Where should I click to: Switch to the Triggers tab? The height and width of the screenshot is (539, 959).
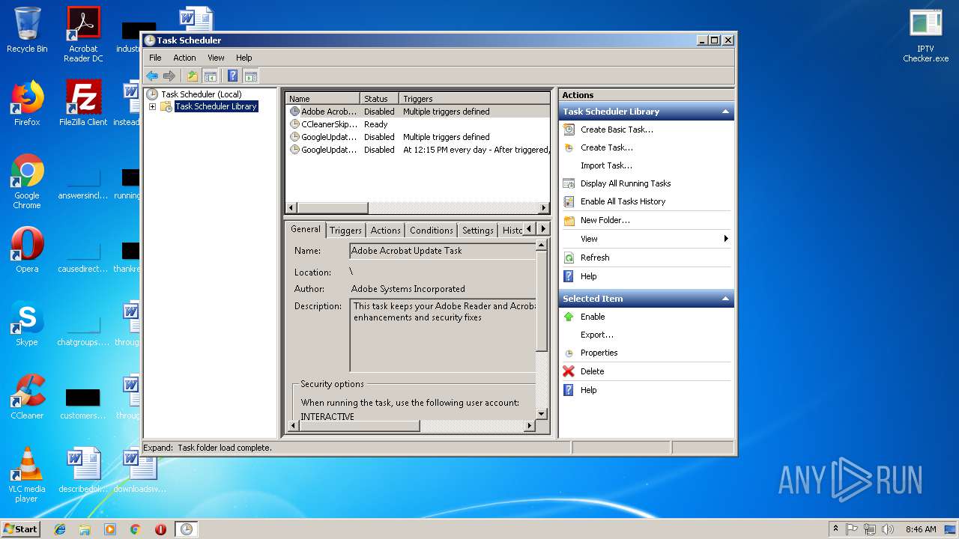tap(345, 231)
